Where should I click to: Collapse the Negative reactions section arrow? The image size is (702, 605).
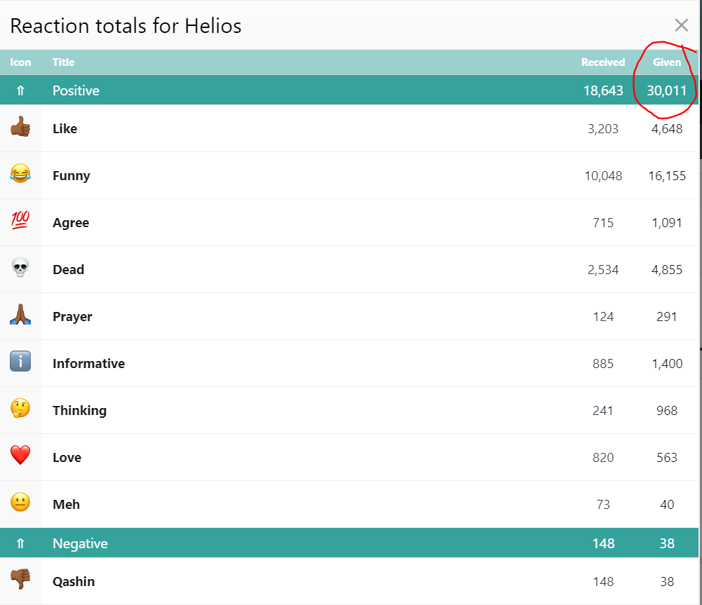pyautogui.click(x=20, y=544)
